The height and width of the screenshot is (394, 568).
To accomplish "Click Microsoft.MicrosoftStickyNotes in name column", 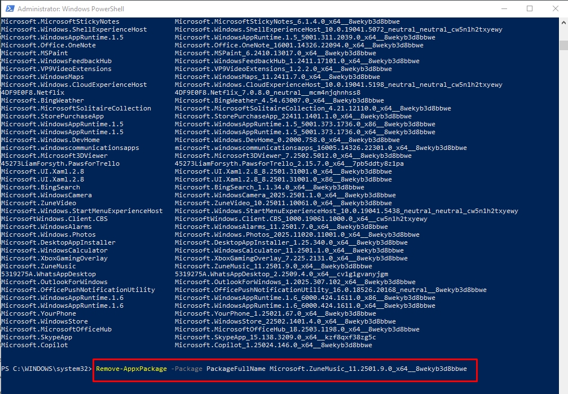I will tap(60, 21).
